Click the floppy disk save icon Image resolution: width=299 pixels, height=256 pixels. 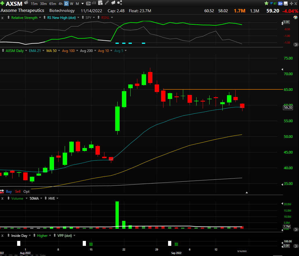(x=286, y=3)
